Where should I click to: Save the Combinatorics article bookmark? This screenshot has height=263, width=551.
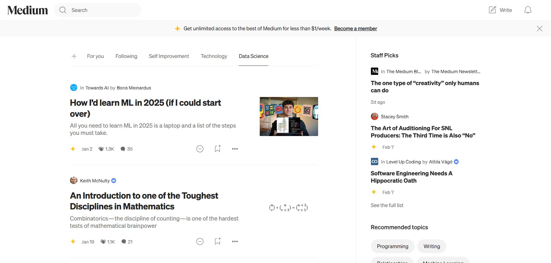click(217, 241)
